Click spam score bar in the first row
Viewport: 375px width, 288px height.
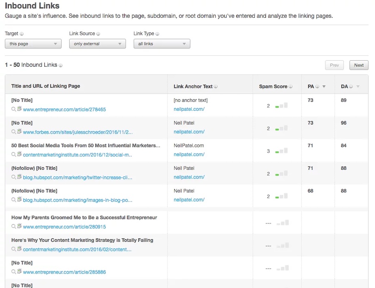click(281, 106)
